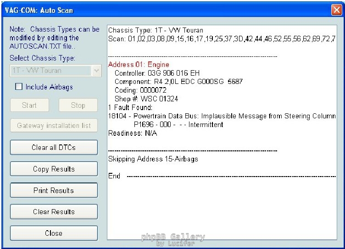Copy Results to the clipboard

(x=54, y=169)
